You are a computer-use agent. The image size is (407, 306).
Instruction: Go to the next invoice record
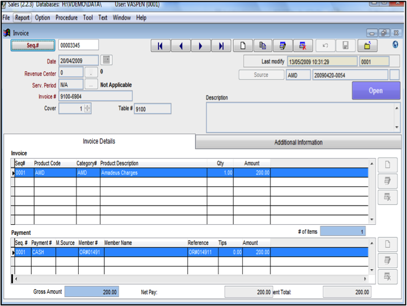coord(201,46)
